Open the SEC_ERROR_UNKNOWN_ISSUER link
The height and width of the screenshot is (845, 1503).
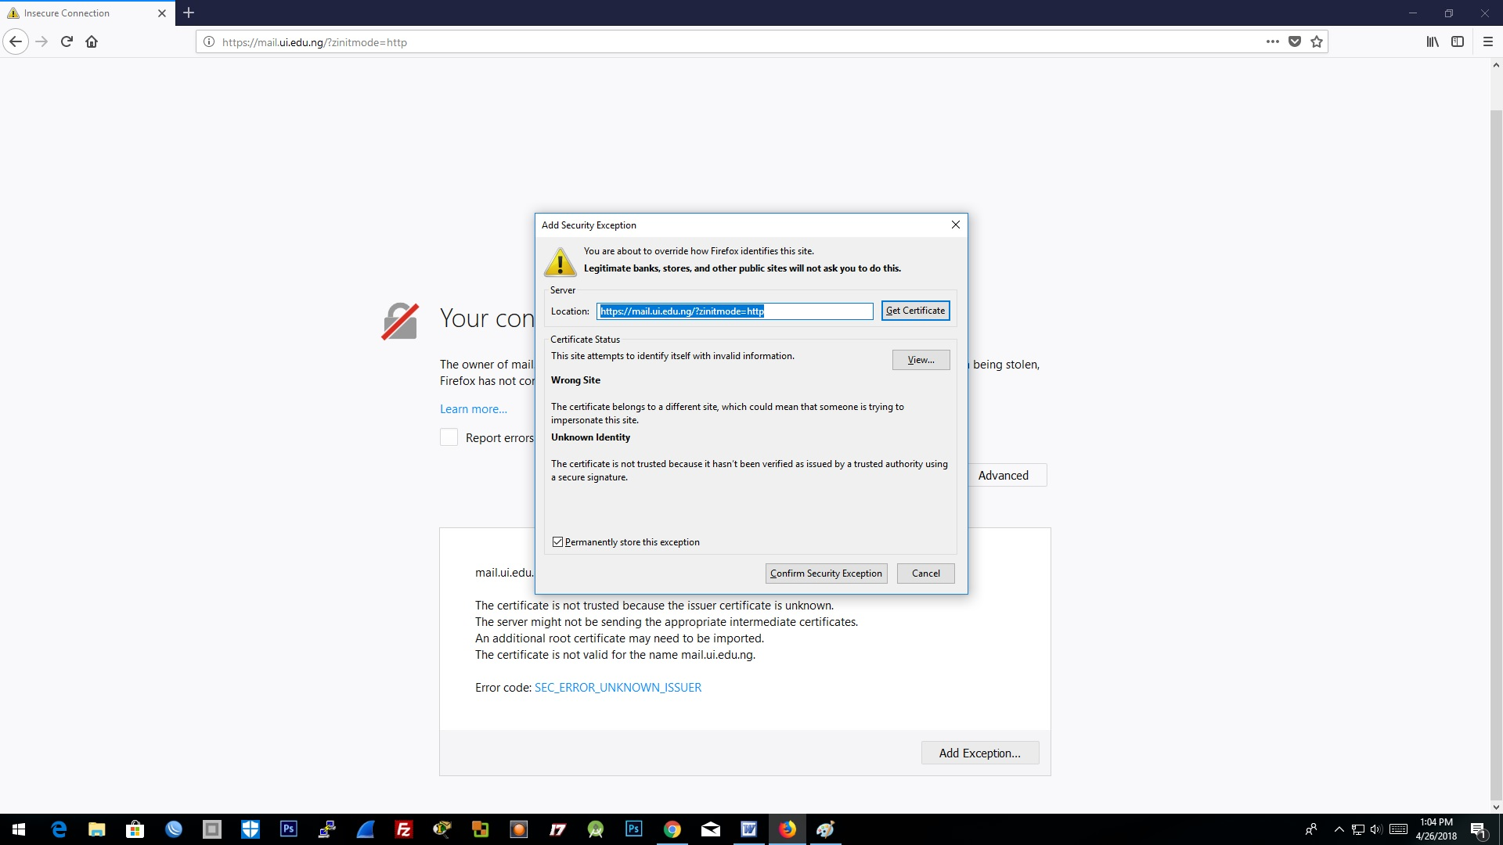[x=618, y=688]
